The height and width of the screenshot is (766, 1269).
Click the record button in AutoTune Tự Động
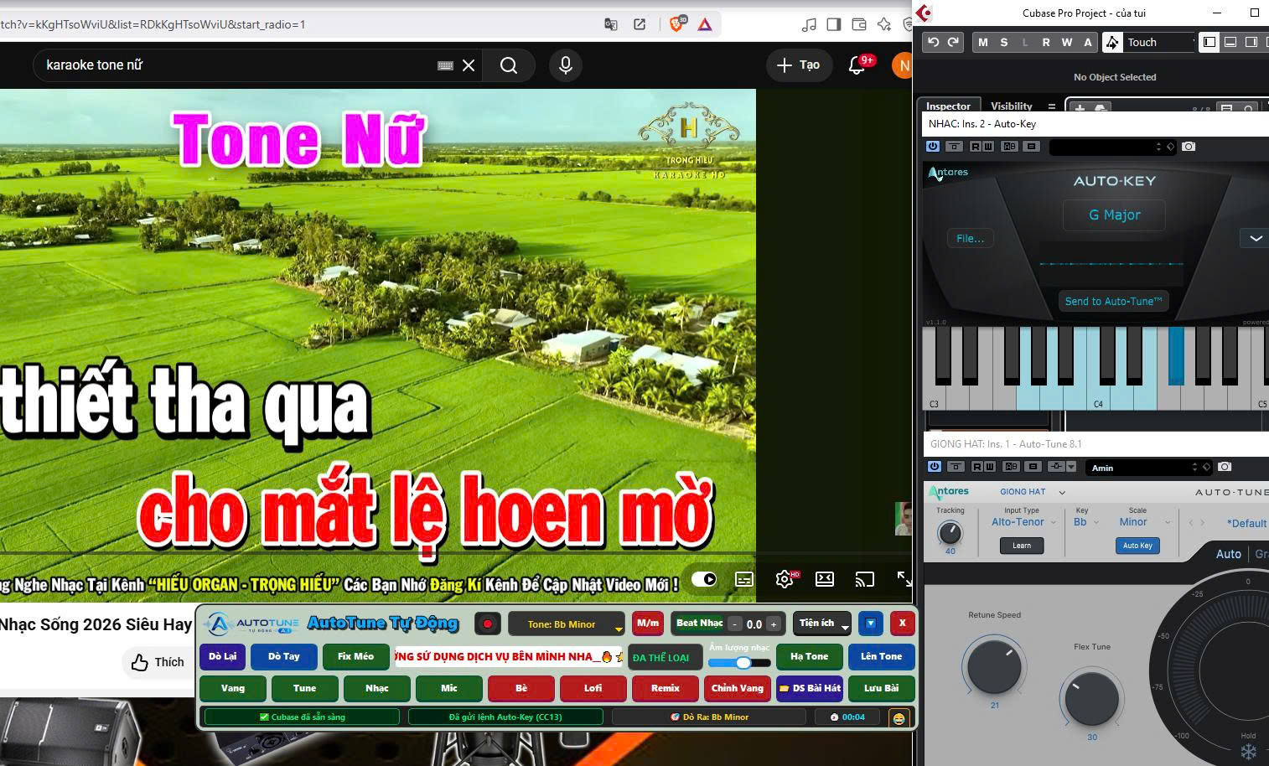(x=488, y=624)
